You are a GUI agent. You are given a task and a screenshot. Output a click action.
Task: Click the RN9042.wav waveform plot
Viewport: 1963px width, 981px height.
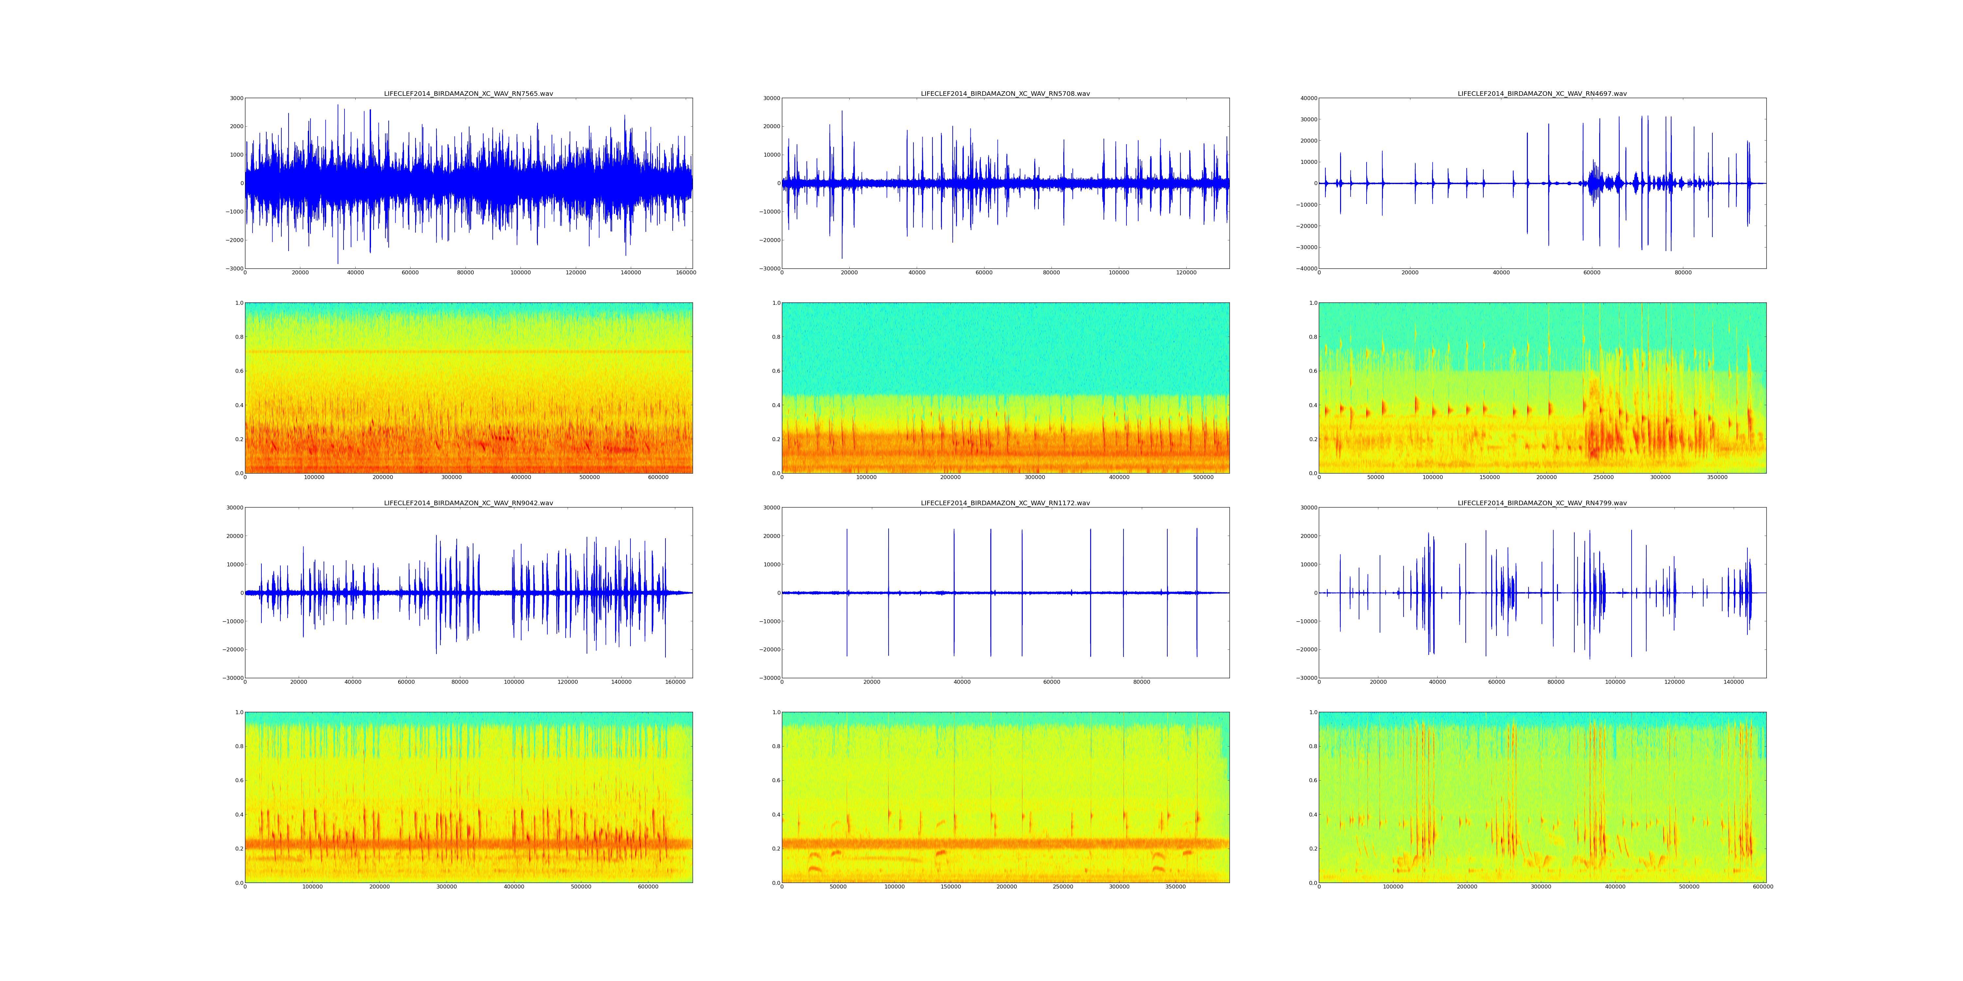(x=468, y=593)
